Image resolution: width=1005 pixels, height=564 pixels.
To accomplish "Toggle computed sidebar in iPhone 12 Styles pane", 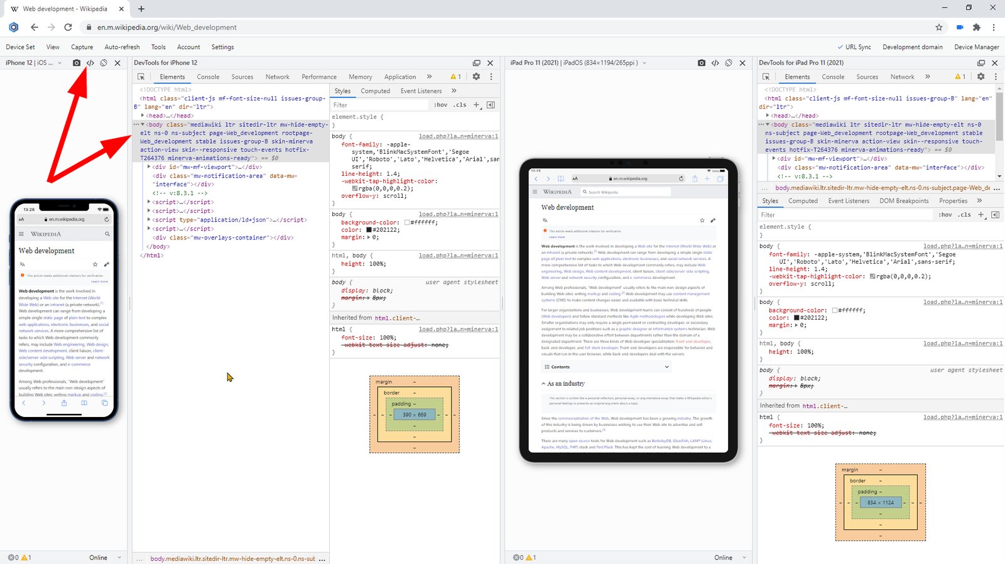I will (x=491, y=105).
